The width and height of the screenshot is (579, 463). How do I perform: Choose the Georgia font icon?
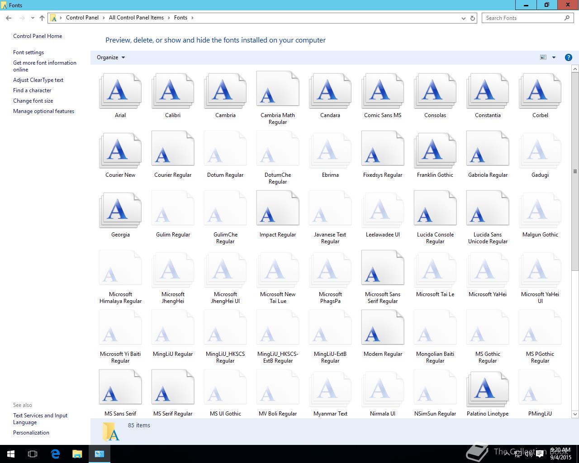[x=120, y=211]
